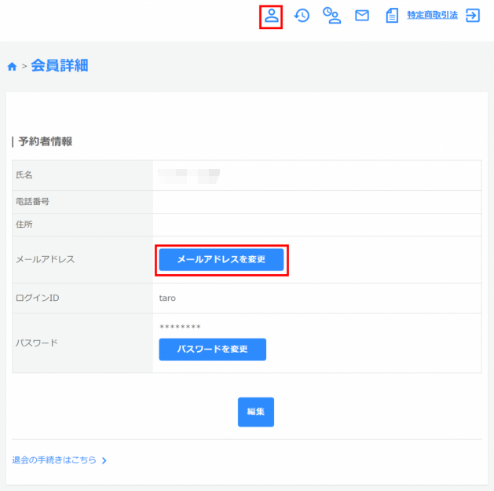Image resolution: width=494 pixels, height=491 pixels.
Task: Click the chevron beside 退会の手続きはこちら
Action: [104, 460]
